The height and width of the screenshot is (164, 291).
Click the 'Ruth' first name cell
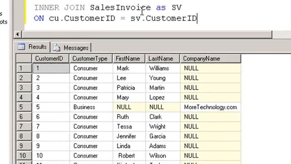coord(129,117)
